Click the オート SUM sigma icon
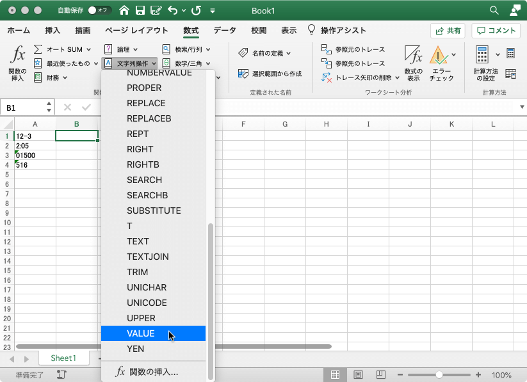 (38, 49)
